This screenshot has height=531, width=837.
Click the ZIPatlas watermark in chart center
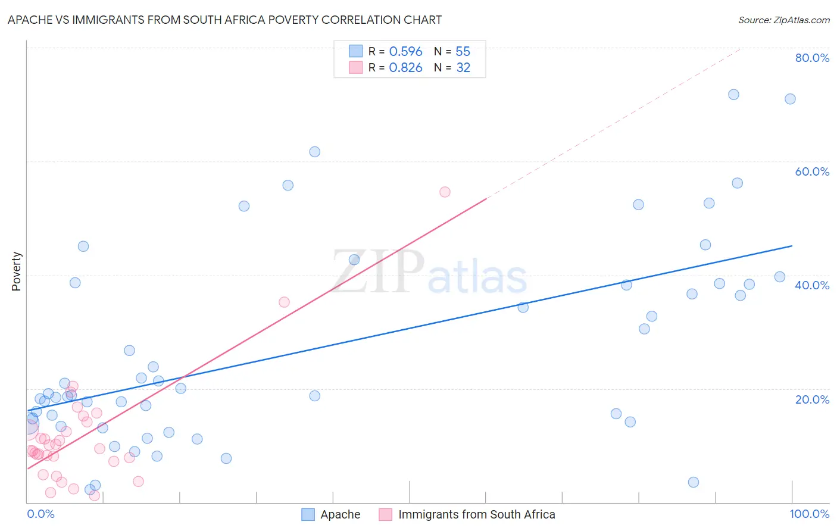(x=430, y=273)
